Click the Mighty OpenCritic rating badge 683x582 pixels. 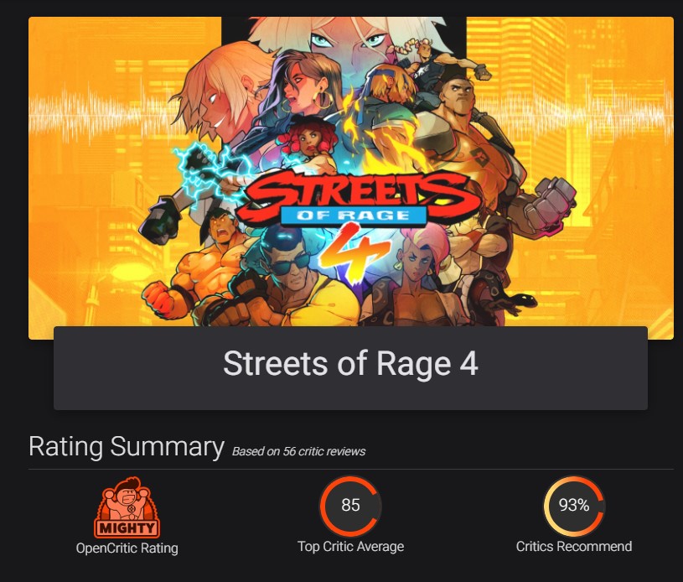(x=127, y=508)
